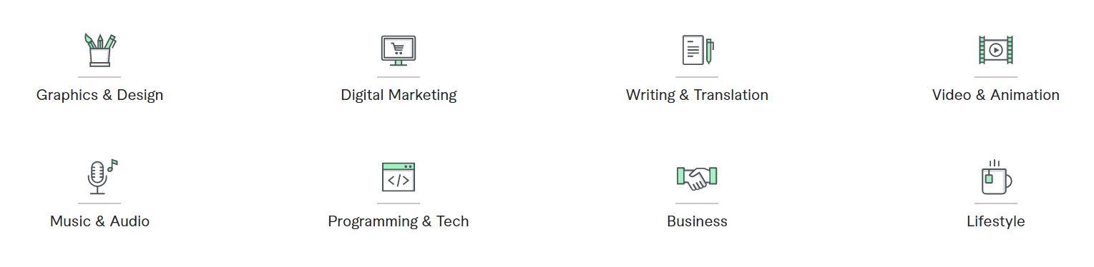Click the handshake Business icon
Viewport: 1094px width, 267px height.
click(x=697, y=178)
